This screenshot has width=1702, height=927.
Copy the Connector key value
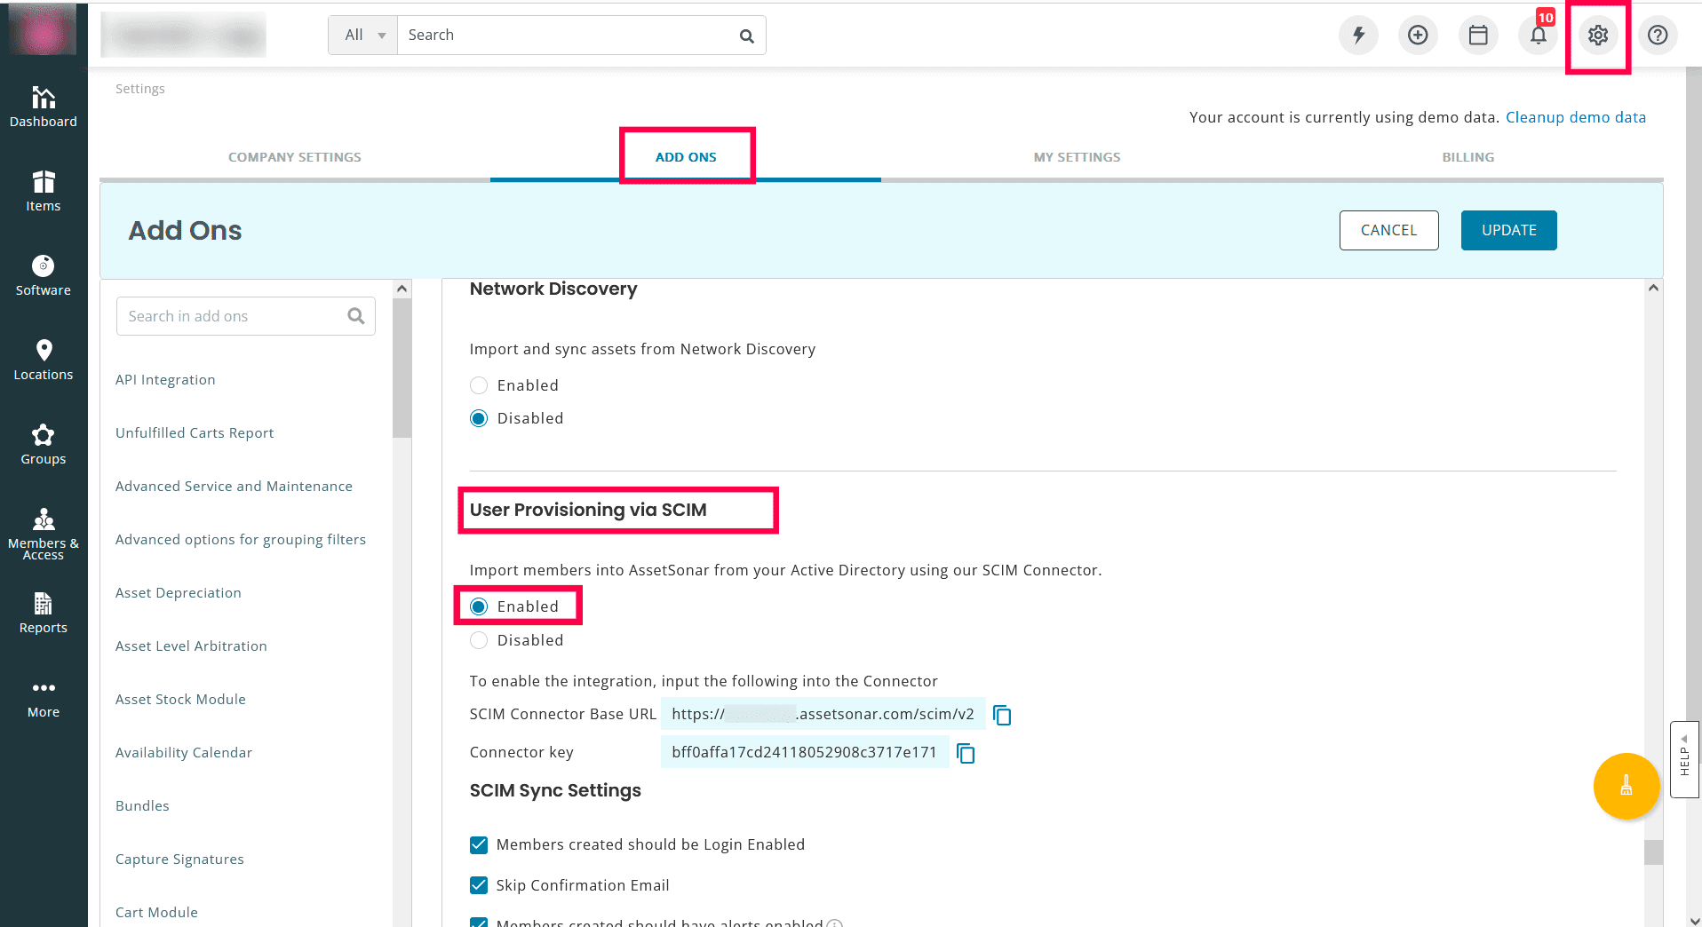point(966,754)
